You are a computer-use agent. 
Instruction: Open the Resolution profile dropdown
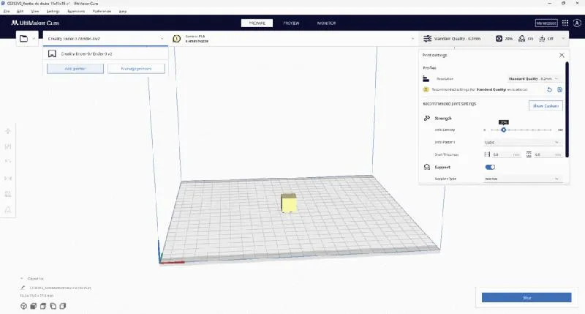point(534,79)
